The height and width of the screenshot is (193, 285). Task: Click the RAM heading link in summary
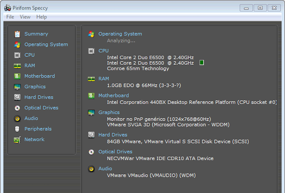[x=104, y=79]
